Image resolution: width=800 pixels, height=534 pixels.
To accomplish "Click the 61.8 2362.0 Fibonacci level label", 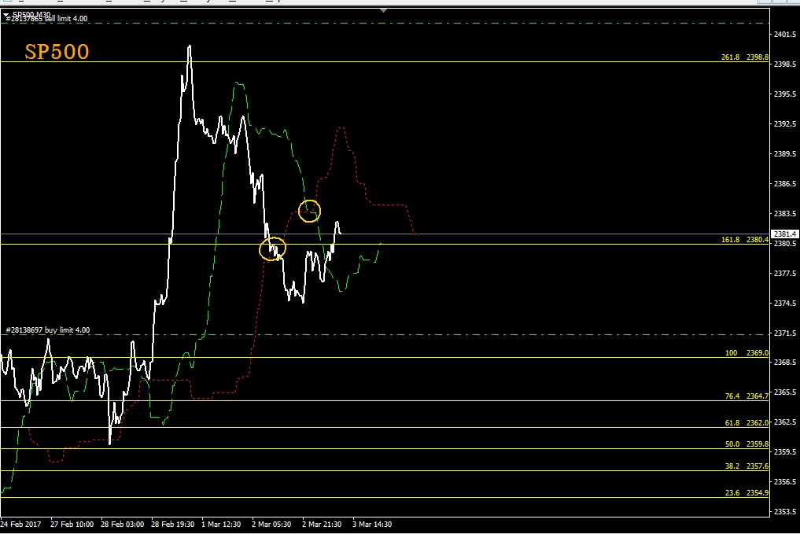I will click(x=747, y=423).
